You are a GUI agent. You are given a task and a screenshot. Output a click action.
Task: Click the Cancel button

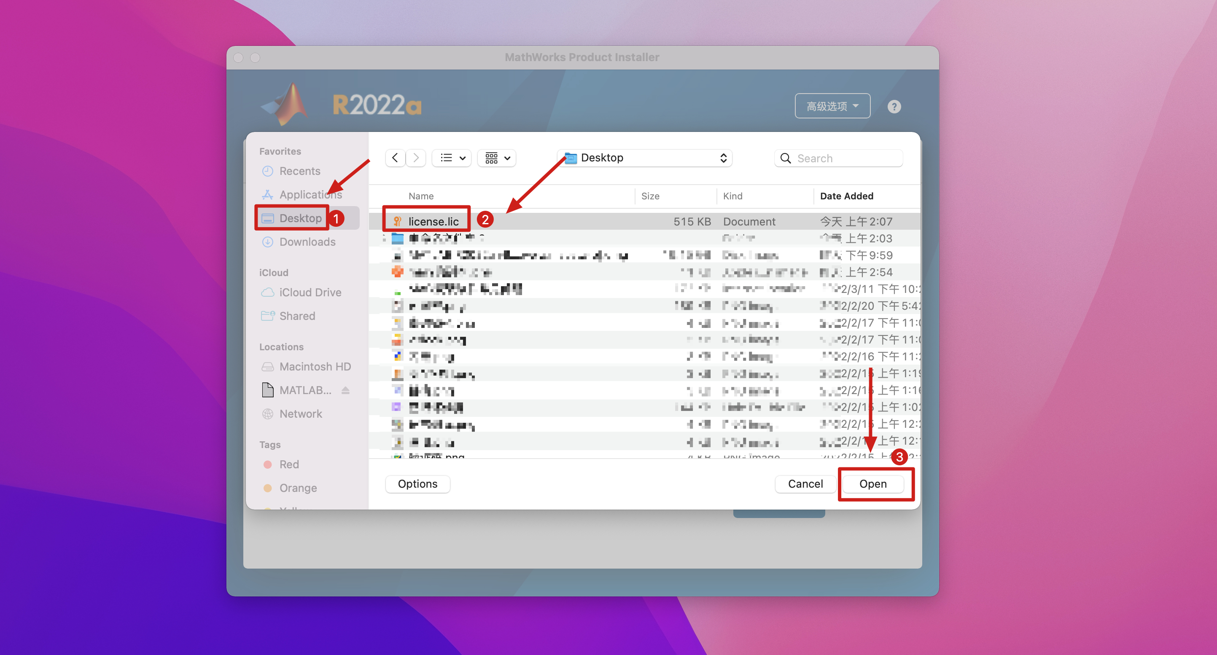click(x=805, y=484)
